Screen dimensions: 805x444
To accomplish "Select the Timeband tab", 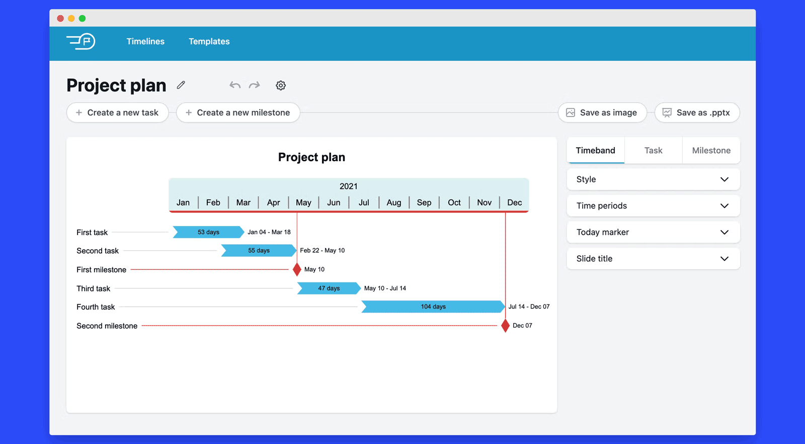I will click(596, 151).
